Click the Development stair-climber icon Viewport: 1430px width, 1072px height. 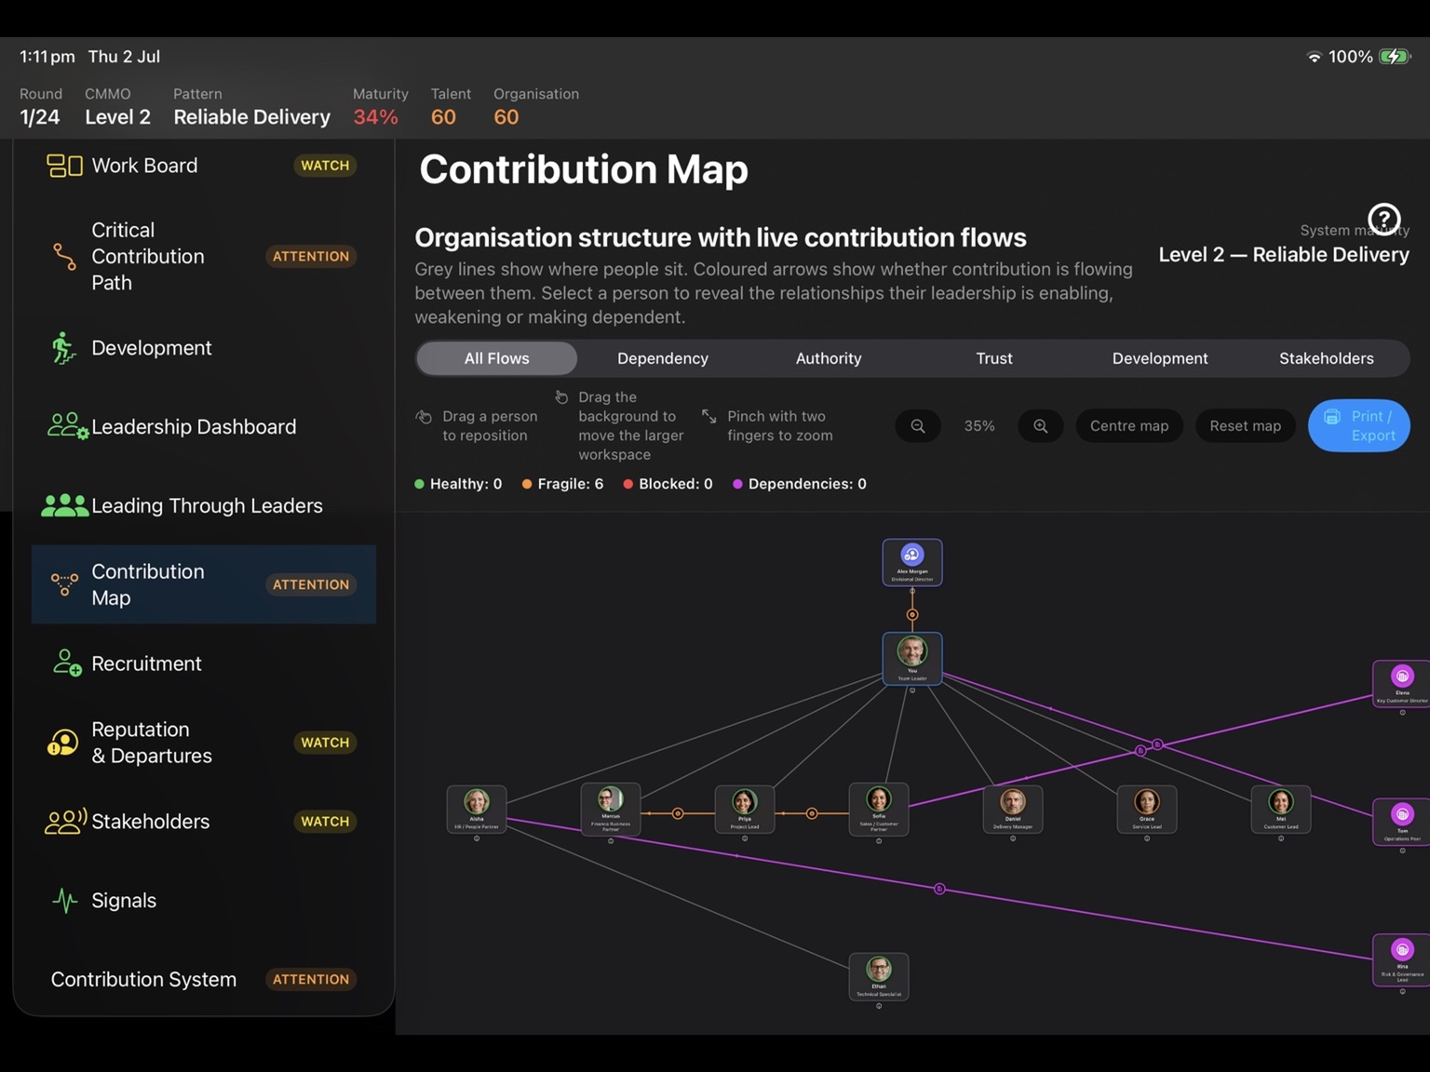tap(63, 348)
